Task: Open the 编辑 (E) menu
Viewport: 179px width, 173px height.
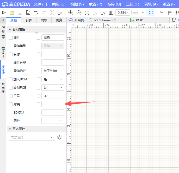Action: [59, 4]
